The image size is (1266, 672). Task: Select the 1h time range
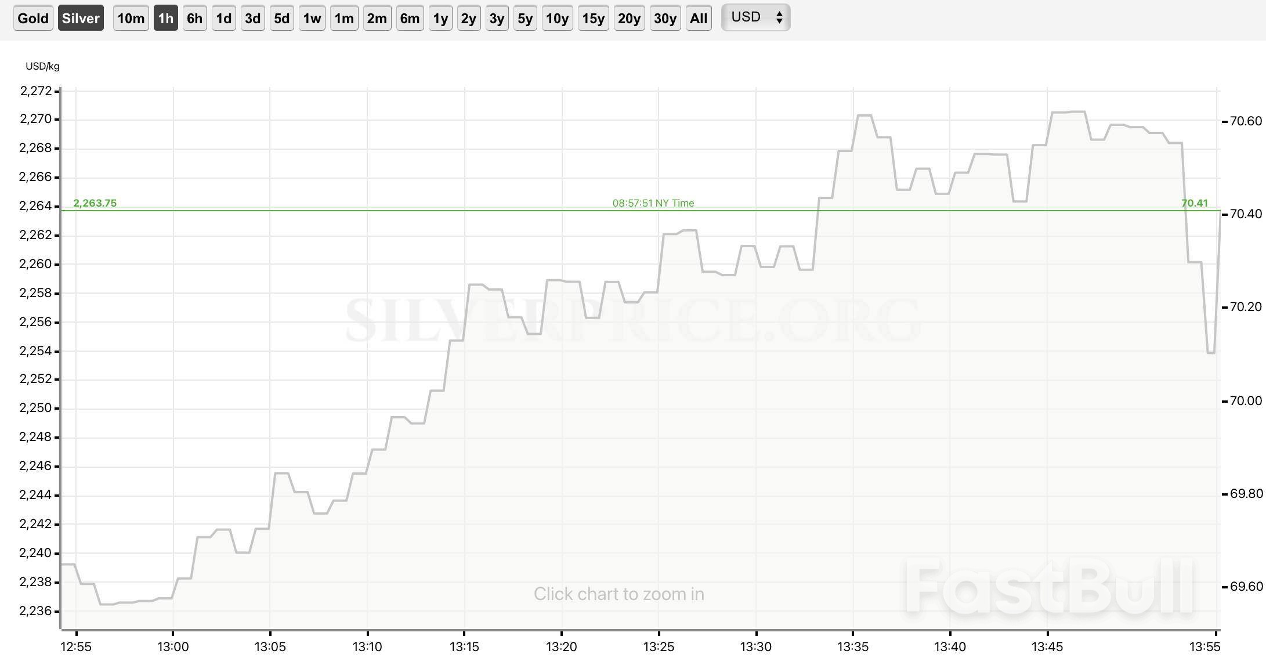point(165,19)
